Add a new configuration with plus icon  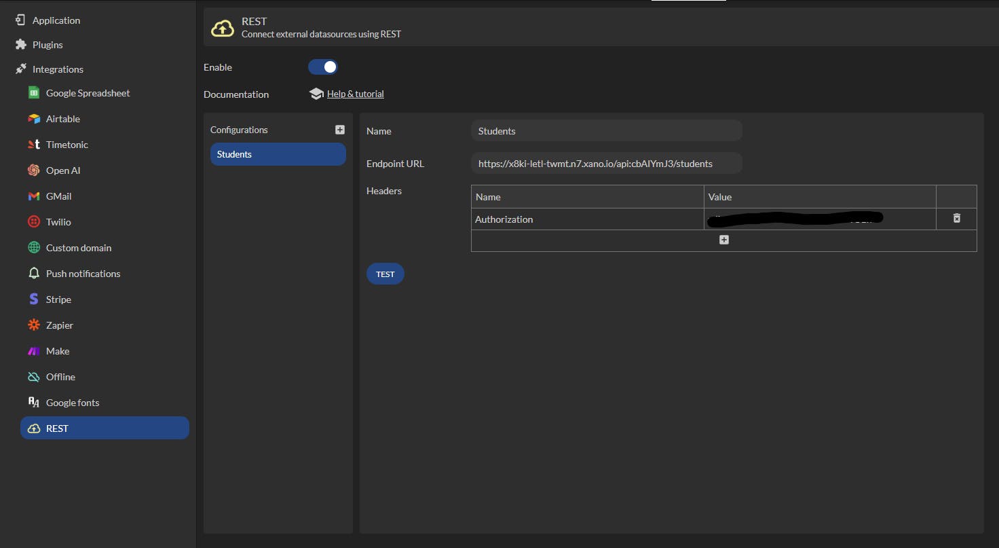point(340,130)
